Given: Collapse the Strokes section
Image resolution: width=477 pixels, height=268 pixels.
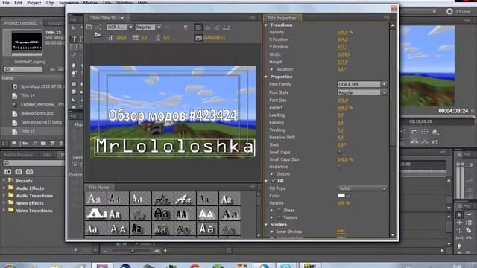Looking at the screenshot, I should coord(266,225).
